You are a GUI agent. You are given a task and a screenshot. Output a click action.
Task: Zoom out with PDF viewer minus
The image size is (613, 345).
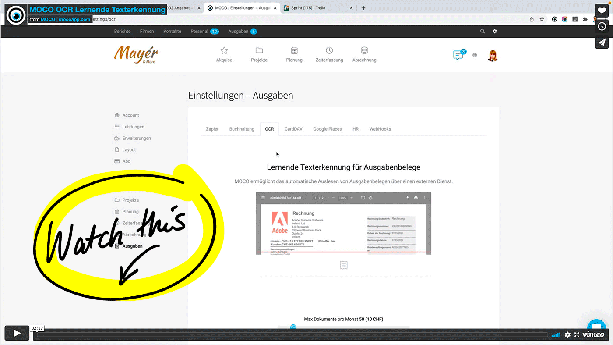(333, 198)
